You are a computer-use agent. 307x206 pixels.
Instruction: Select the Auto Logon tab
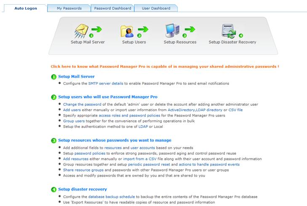coord(26,8)
